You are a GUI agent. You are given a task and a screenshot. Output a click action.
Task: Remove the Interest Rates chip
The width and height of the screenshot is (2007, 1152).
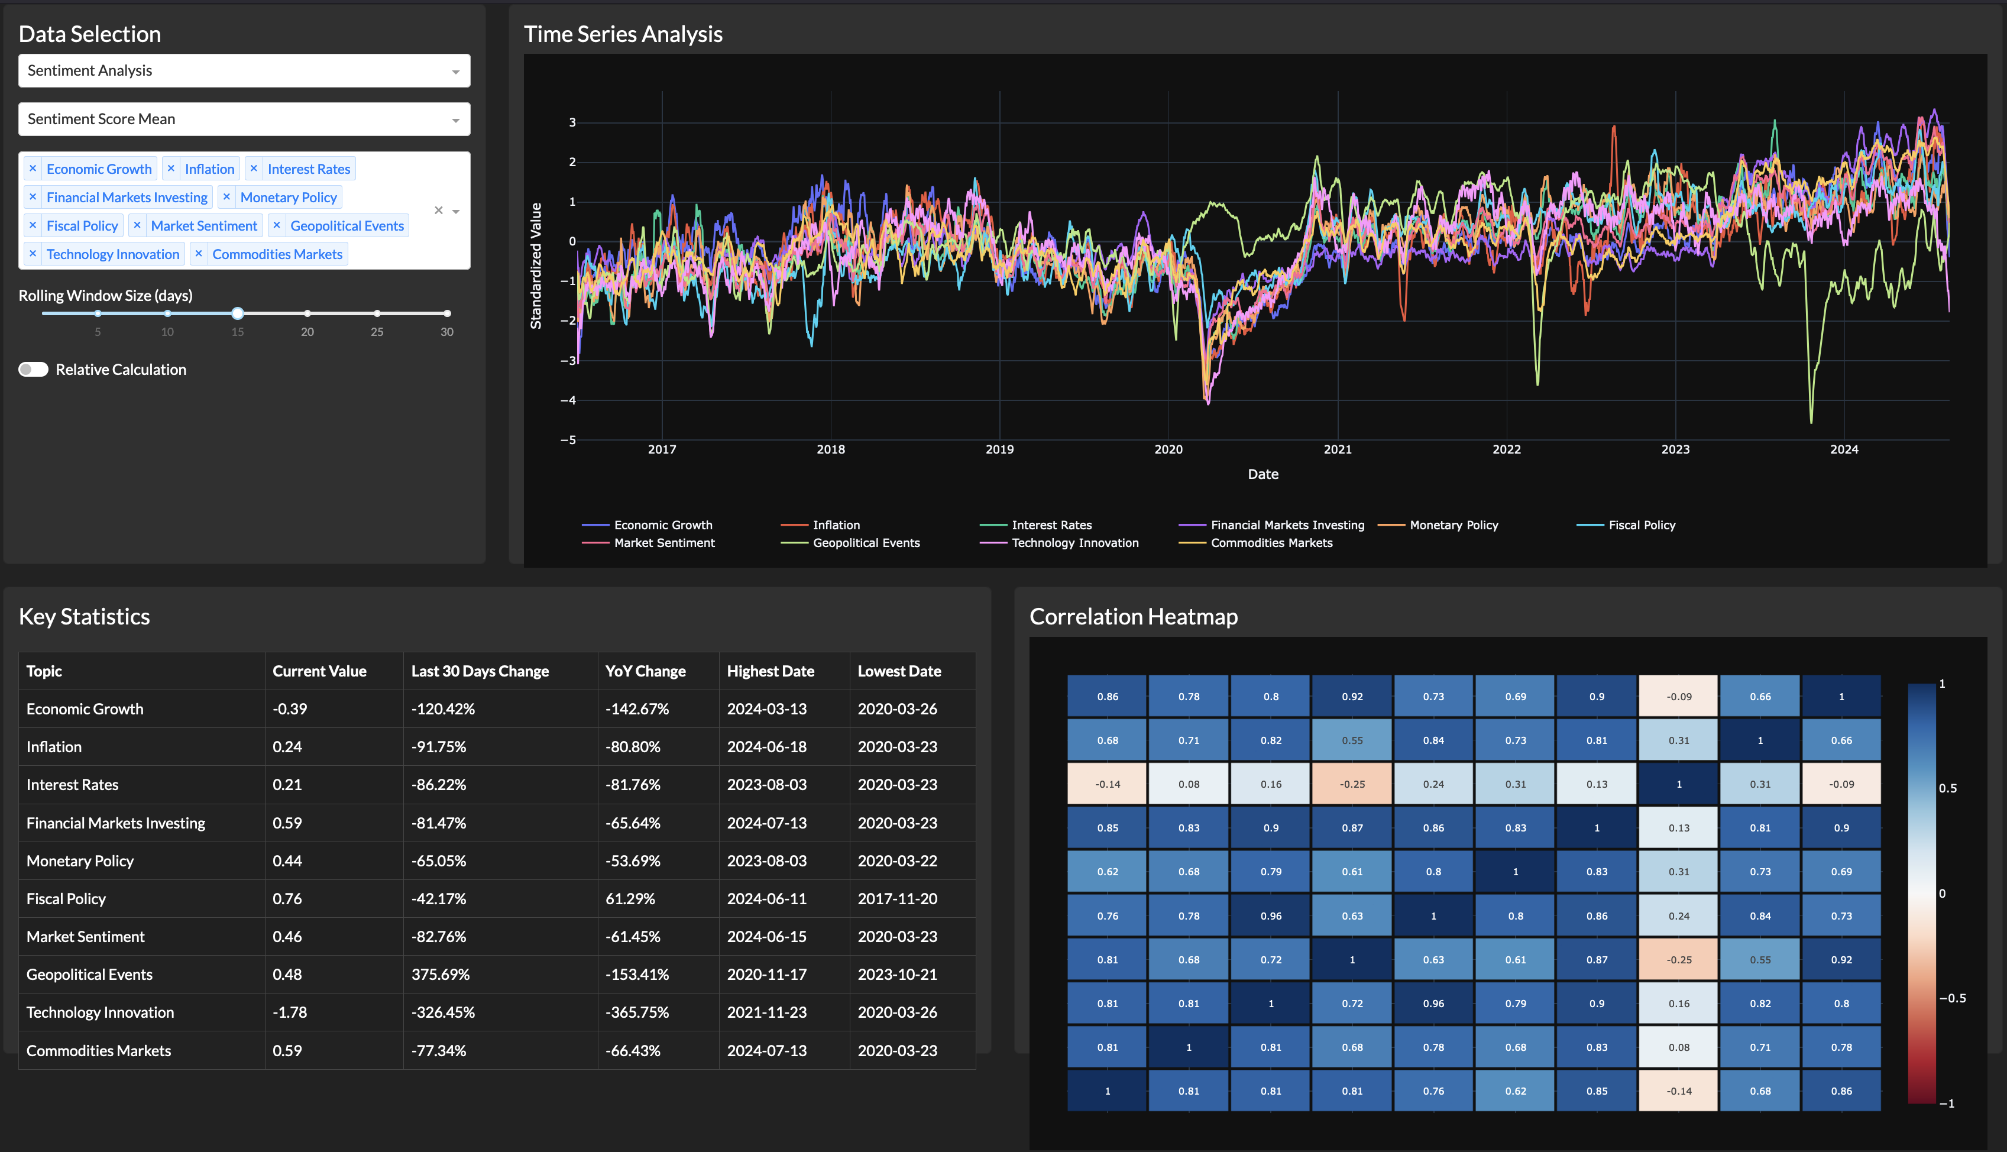tap(254, 169)
